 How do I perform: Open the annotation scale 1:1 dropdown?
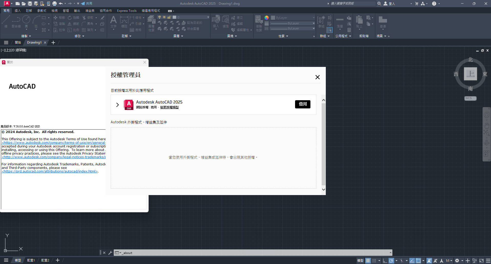[x=450, y=260]
